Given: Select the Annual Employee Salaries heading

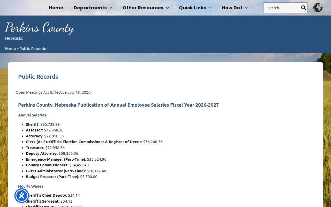Looking at the screenshot, I should [x=118, y=105].
